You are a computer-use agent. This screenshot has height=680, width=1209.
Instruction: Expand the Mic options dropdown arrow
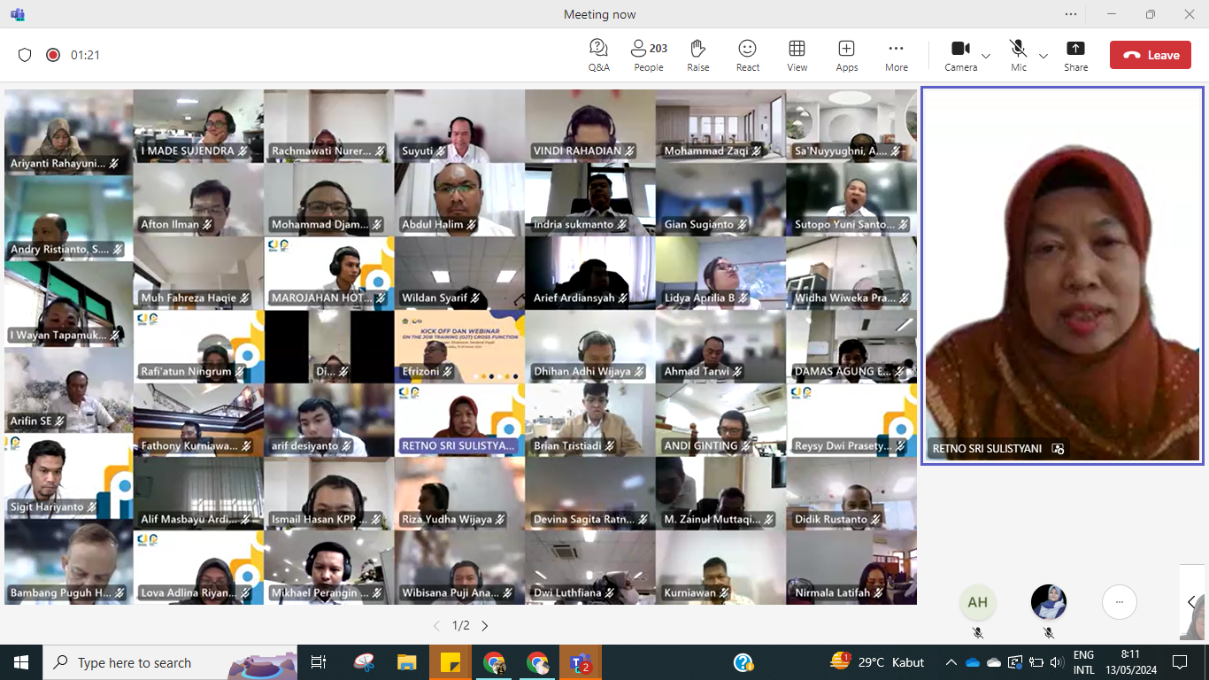[1043, 56]
